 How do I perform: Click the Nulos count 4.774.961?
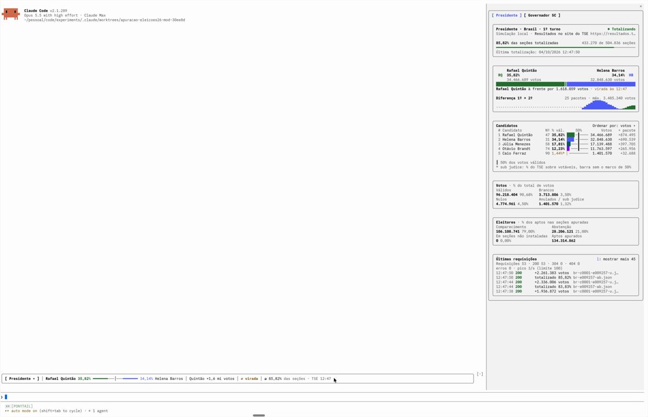coord(505,204)
